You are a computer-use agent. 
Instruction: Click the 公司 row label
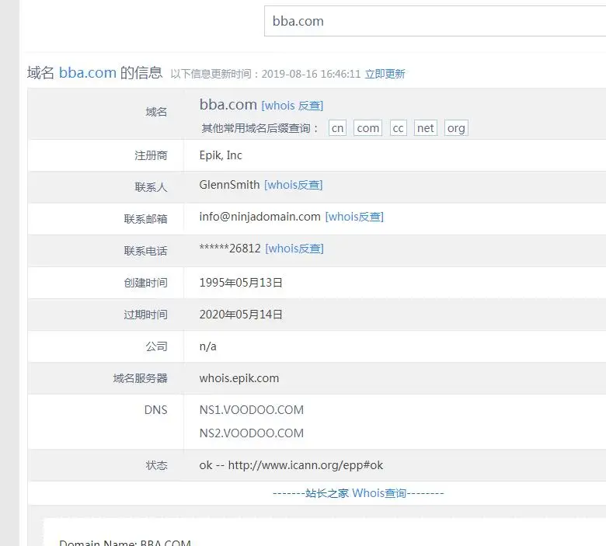click(156, 346)
